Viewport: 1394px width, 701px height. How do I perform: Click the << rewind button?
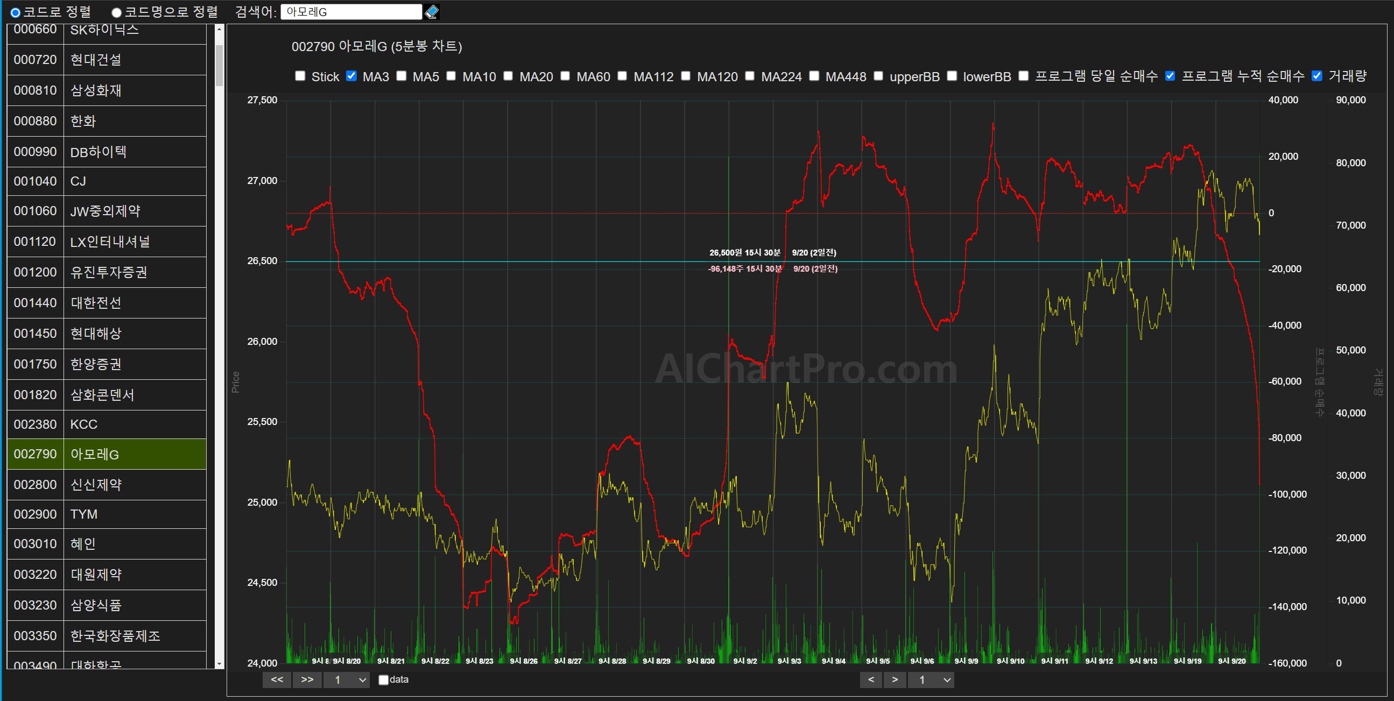pos(277,680)
